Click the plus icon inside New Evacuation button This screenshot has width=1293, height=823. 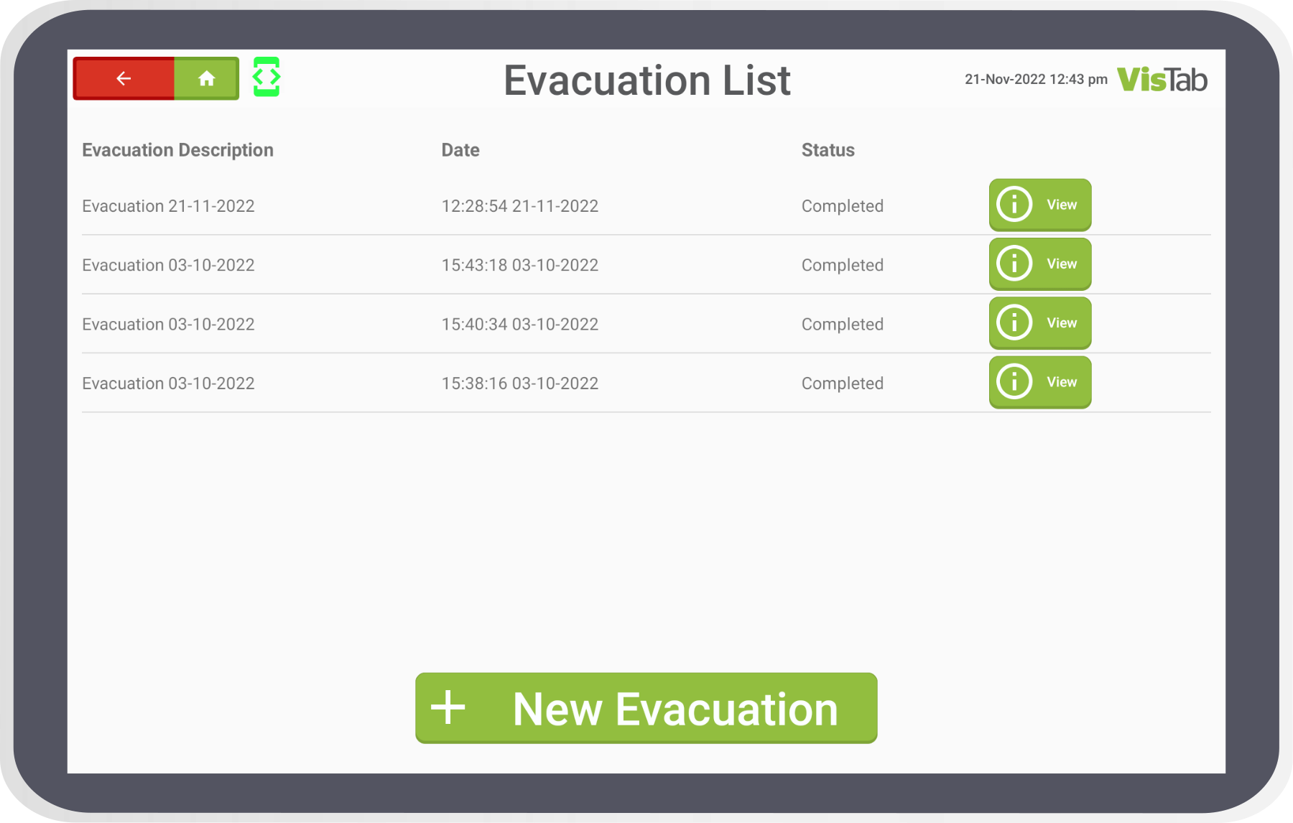(449, 708)
